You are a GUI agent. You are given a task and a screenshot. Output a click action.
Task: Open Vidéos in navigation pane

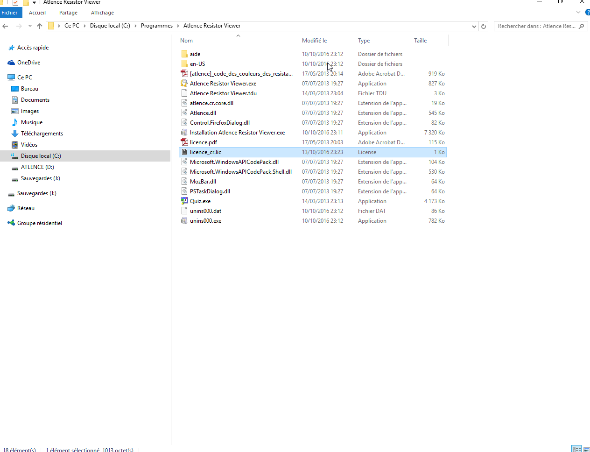(29, 145)
